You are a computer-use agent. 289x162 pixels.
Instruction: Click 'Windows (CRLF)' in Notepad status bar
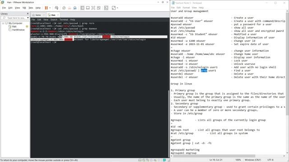point(253,160)
